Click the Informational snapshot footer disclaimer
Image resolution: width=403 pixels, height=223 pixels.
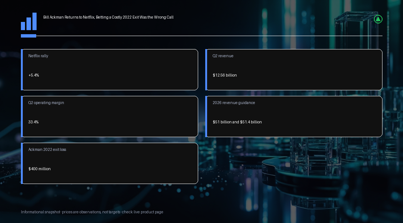tap(92, 212)
